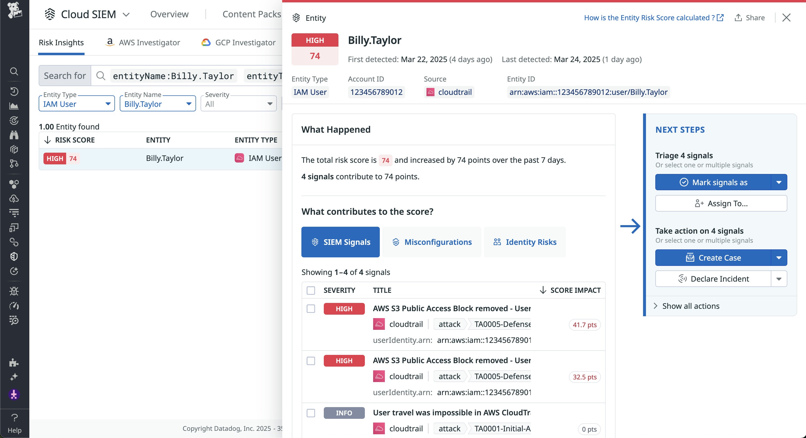Open the bug icon in left sidebar
The image size is (806, 438).
coord(14,291)
